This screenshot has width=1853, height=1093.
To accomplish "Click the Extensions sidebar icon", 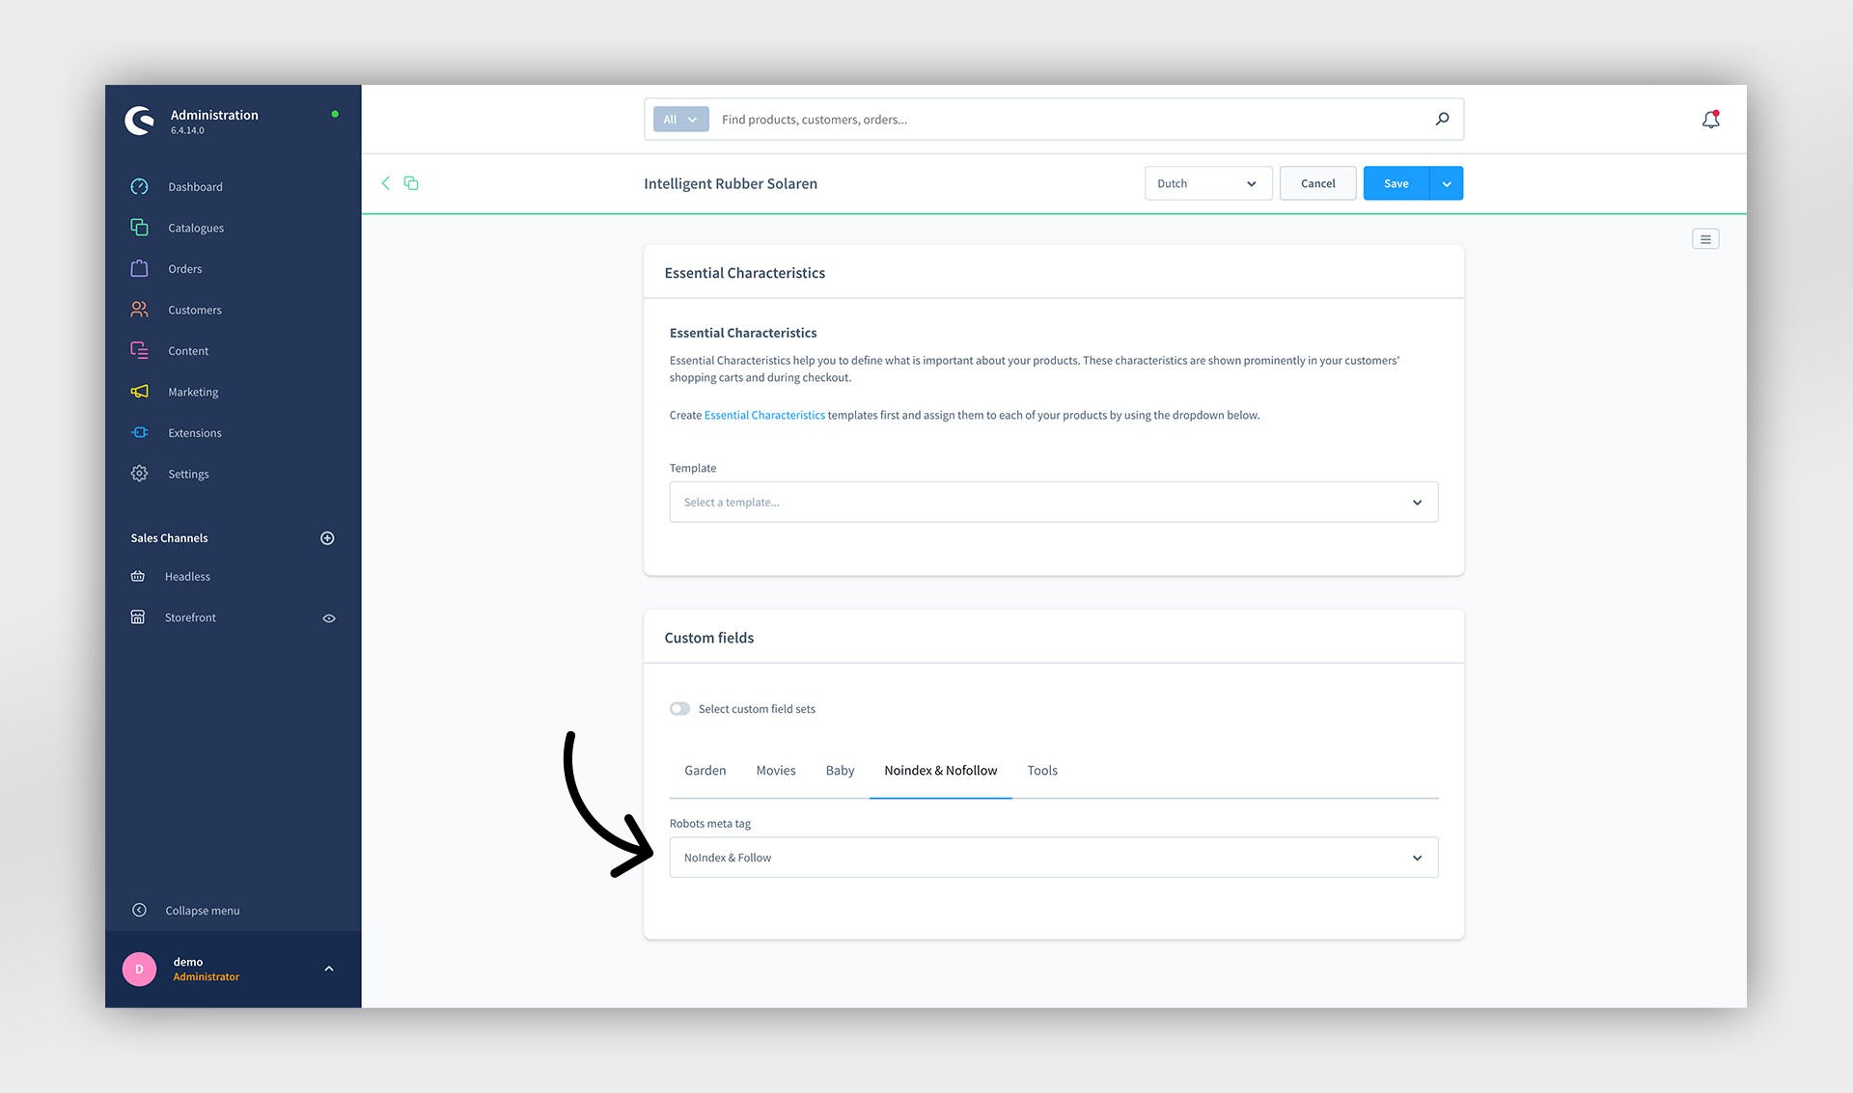I will pyautogui.click(x=139, y=432).
